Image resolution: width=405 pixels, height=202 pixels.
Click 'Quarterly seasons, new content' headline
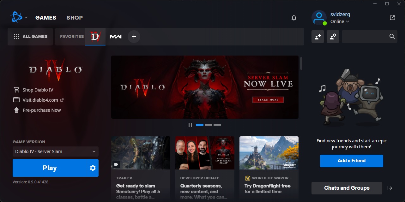pyautogui.click(x=204, y=192)
